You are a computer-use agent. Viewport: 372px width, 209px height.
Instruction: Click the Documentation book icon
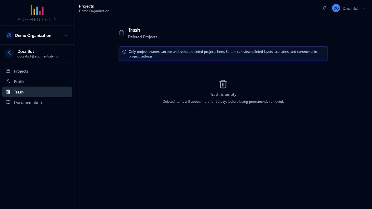pyautogui.click(x=8, y=102)
